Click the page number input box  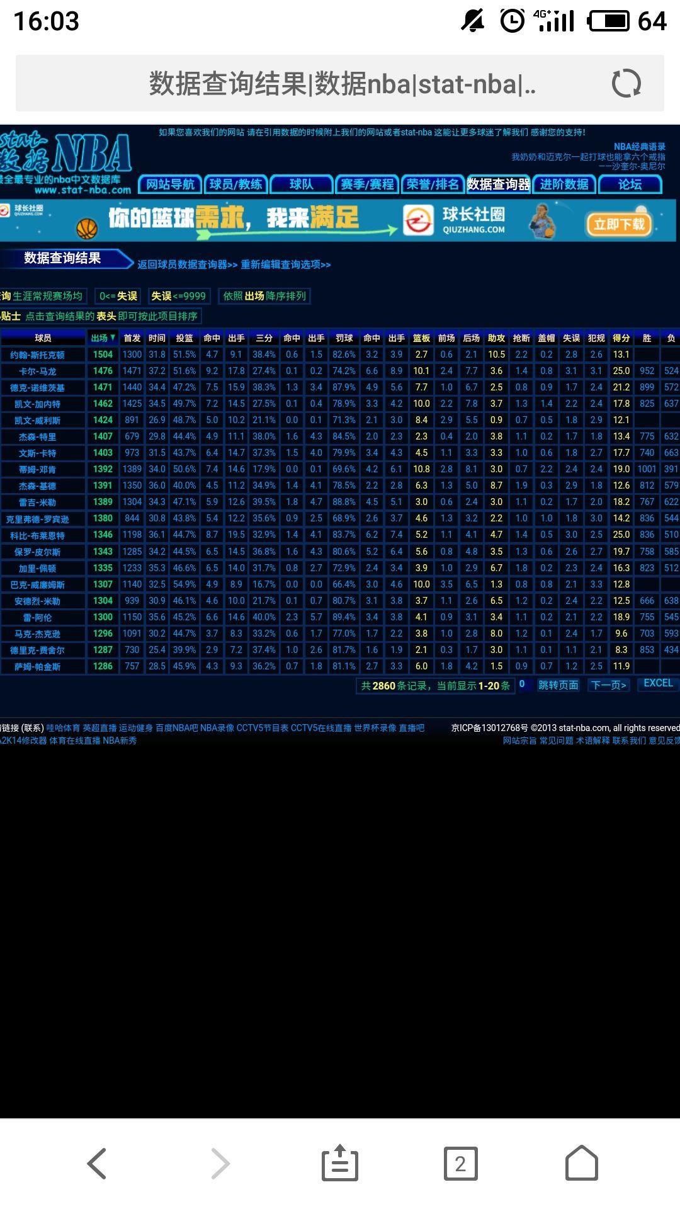click(x=524, y=684)
